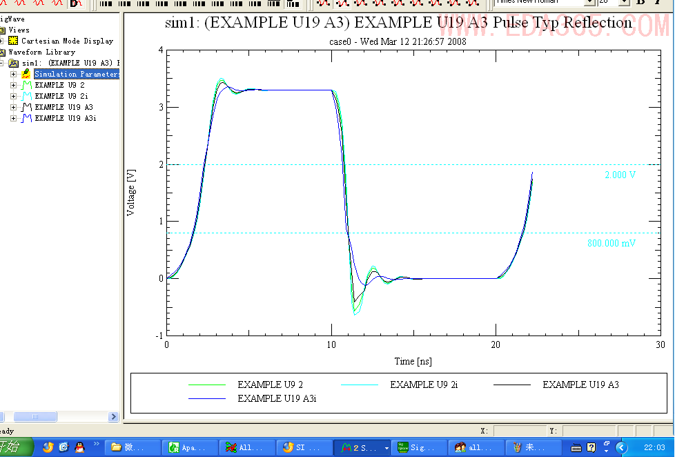Expand the EXAMPLE U9 2 tree node
This screenshot has width=675, height=457.
point(13,86)
